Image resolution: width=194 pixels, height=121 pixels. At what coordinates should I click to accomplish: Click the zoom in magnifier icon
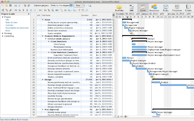tap(69, 10)
